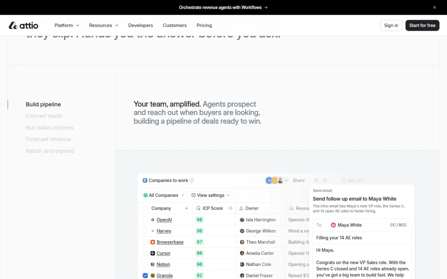Tick the OpenAI row checkbox
Screen dimensions: 447x279
click(x=145, y=220)
